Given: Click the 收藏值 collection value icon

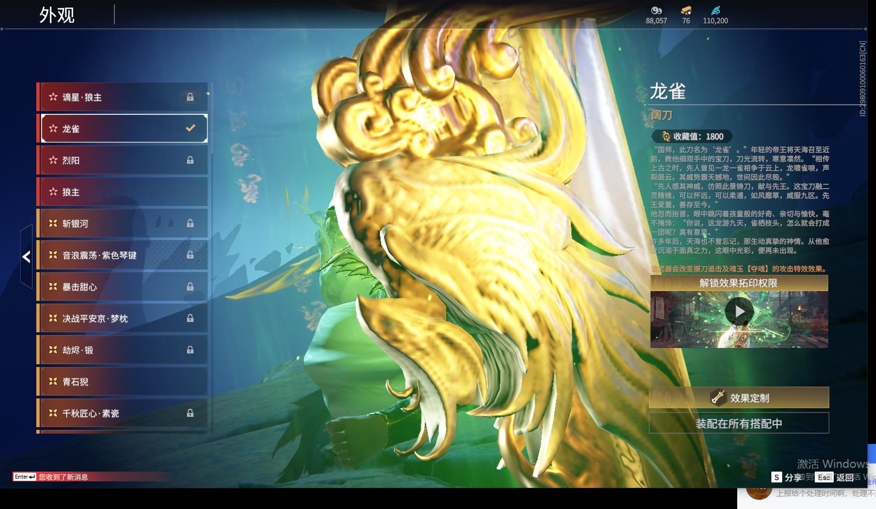Looking at the screenshot, I should 666,137.
